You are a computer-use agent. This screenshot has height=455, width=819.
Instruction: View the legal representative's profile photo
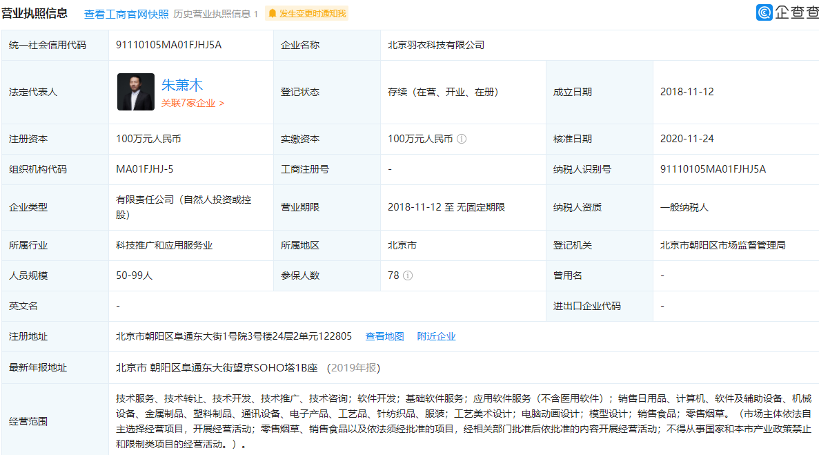coord(135,91)
